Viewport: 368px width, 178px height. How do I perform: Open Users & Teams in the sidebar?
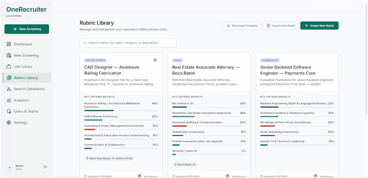click(x=27, y=111)
